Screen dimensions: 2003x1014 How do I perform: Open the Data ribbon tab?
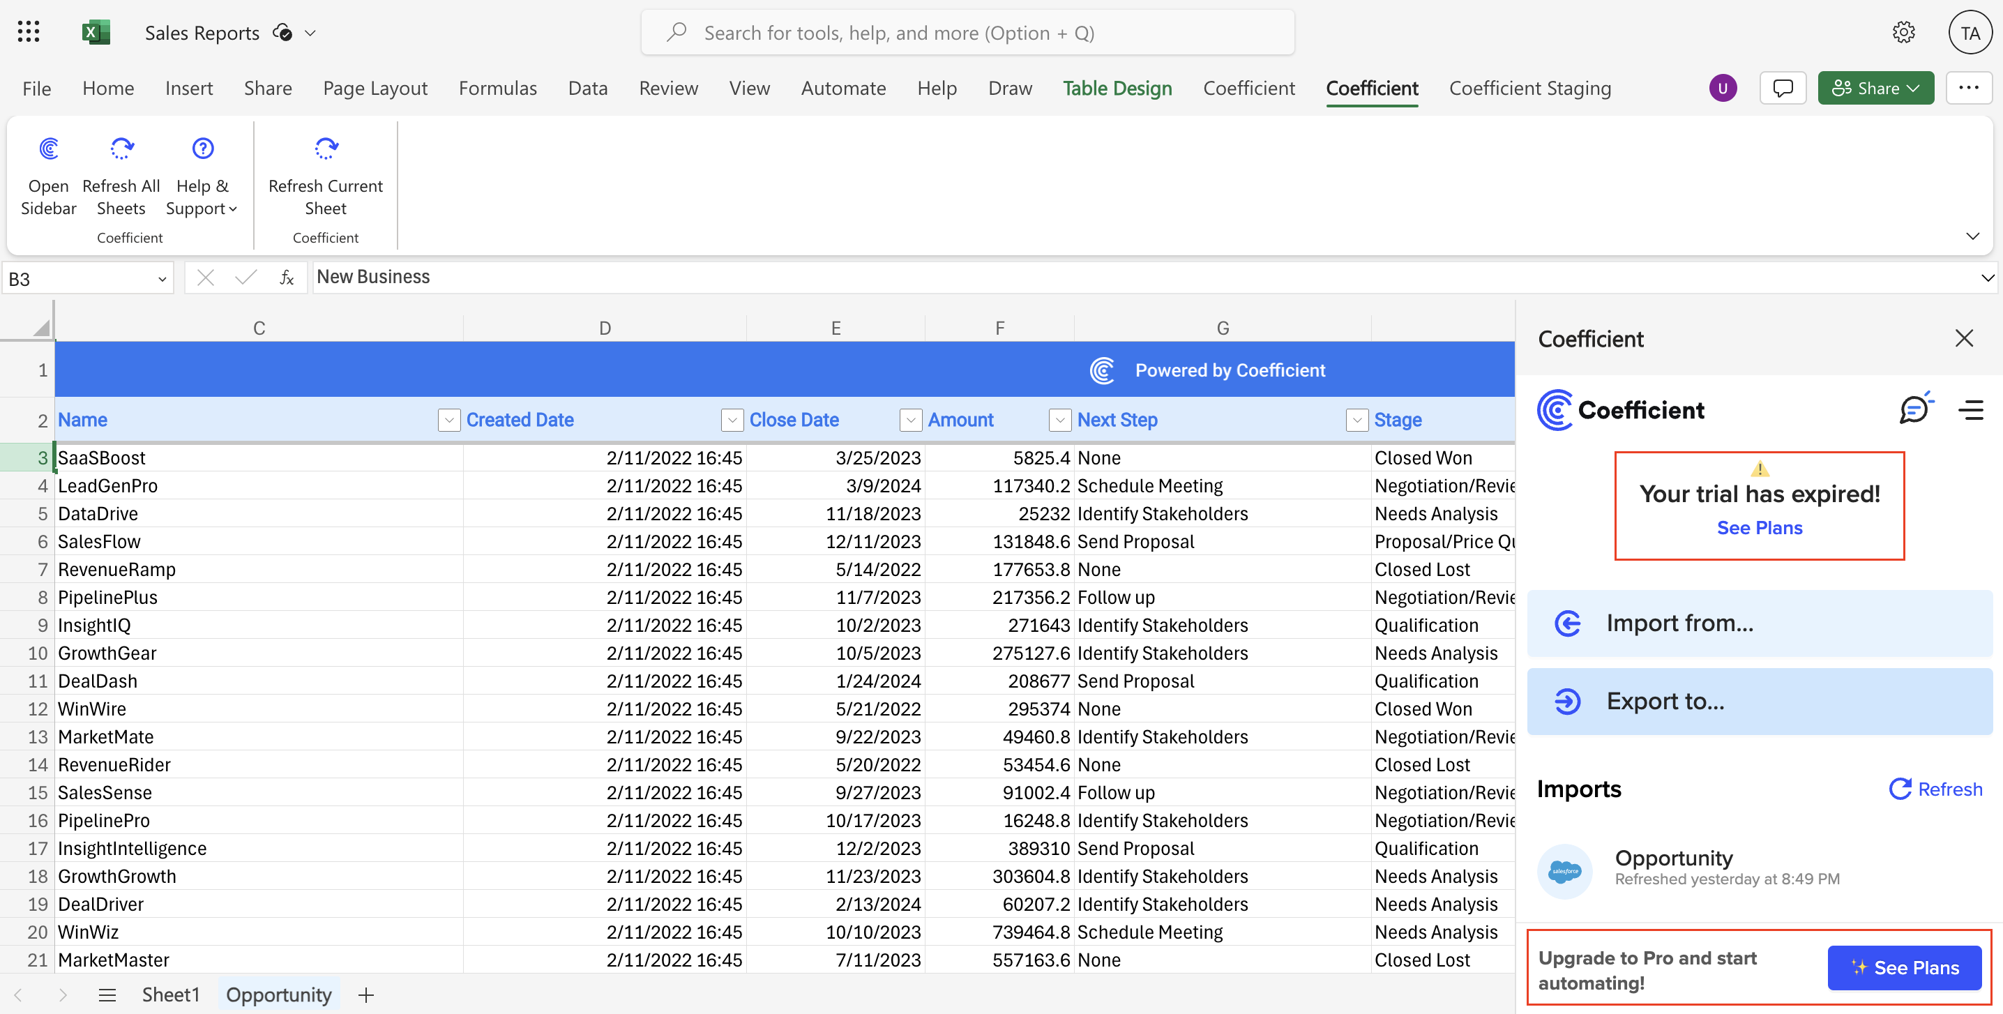click(x=587, y=88)
